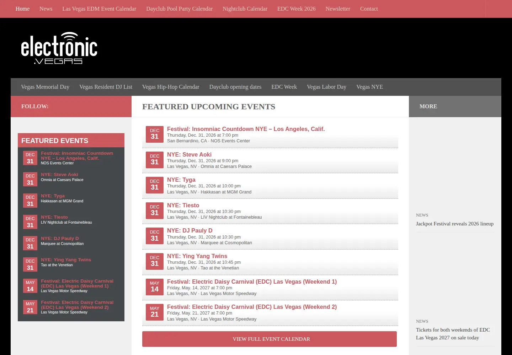The height and width of the screenshot is (355, 512).
Task: Open the Home menu item
Action: point(22,9)
